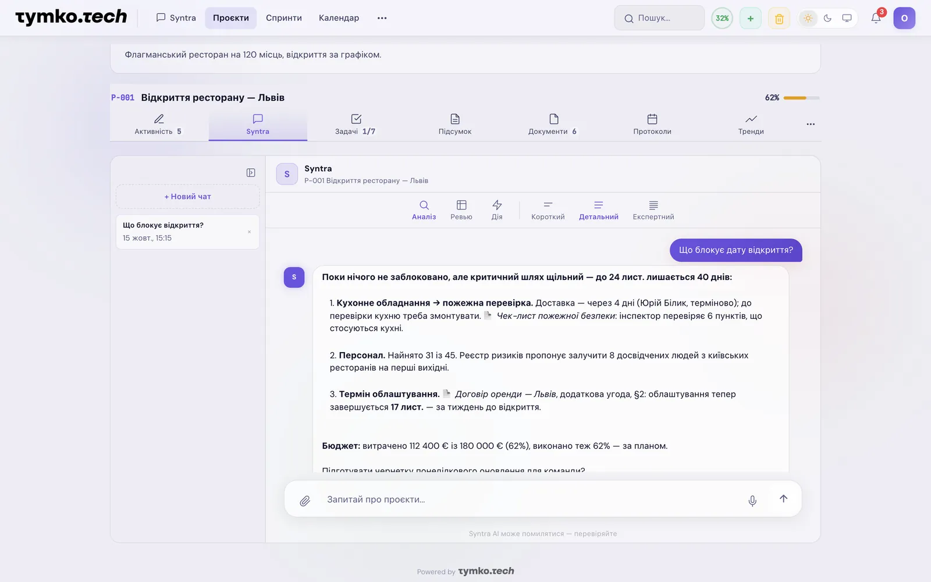Open the Проєкти menu item
931x582 pixels.
[x=231, y=18]
